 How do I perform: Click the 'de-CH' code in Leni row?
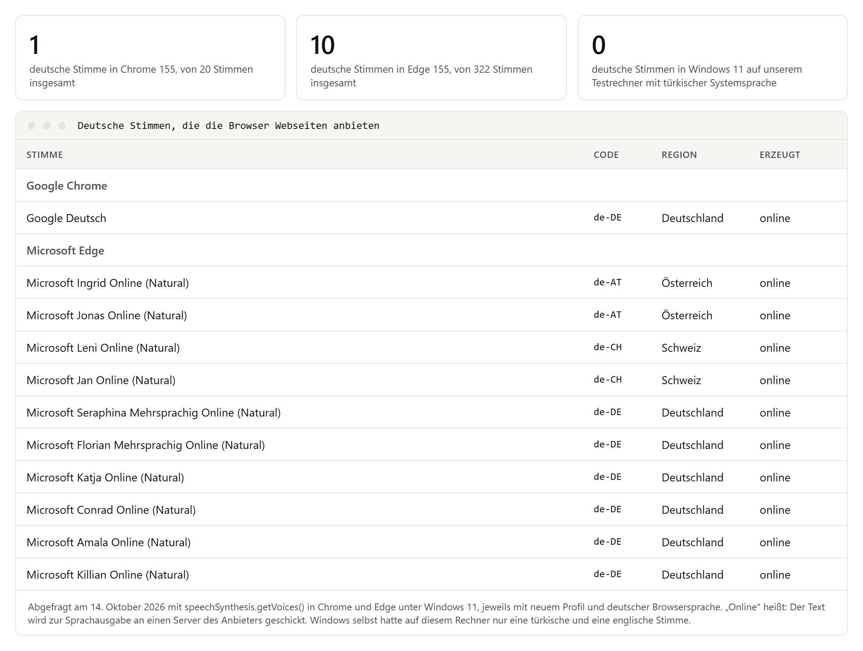[607, 347]
